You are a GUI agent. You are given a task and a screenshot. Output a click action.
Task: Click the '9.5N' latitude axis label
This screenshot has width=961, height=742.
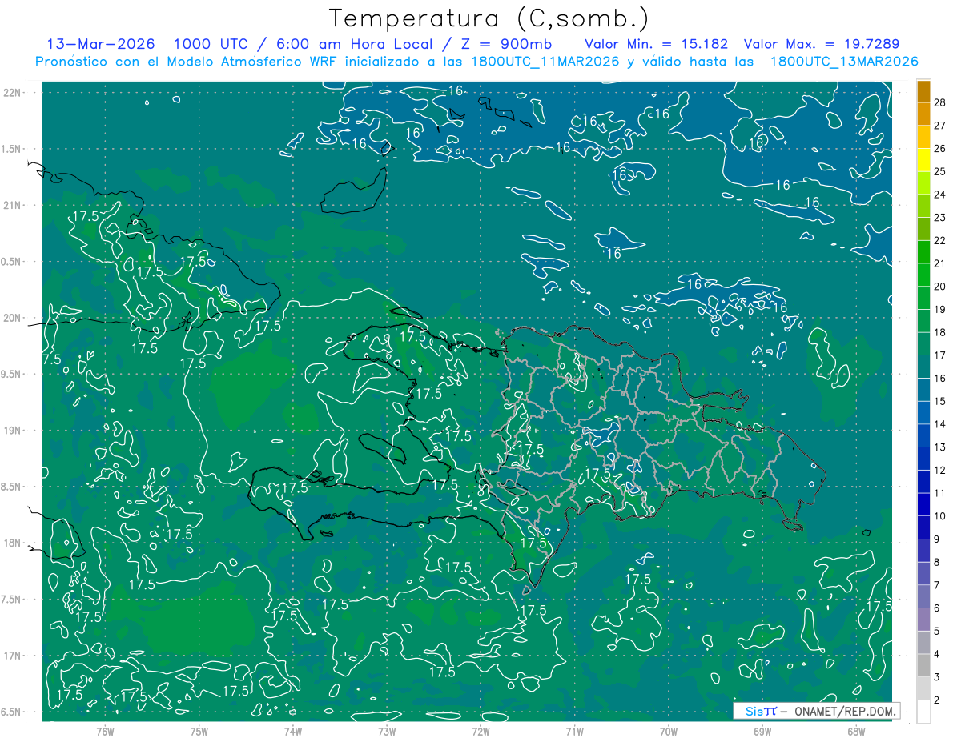pyautogui.click(x=12, y=374)
